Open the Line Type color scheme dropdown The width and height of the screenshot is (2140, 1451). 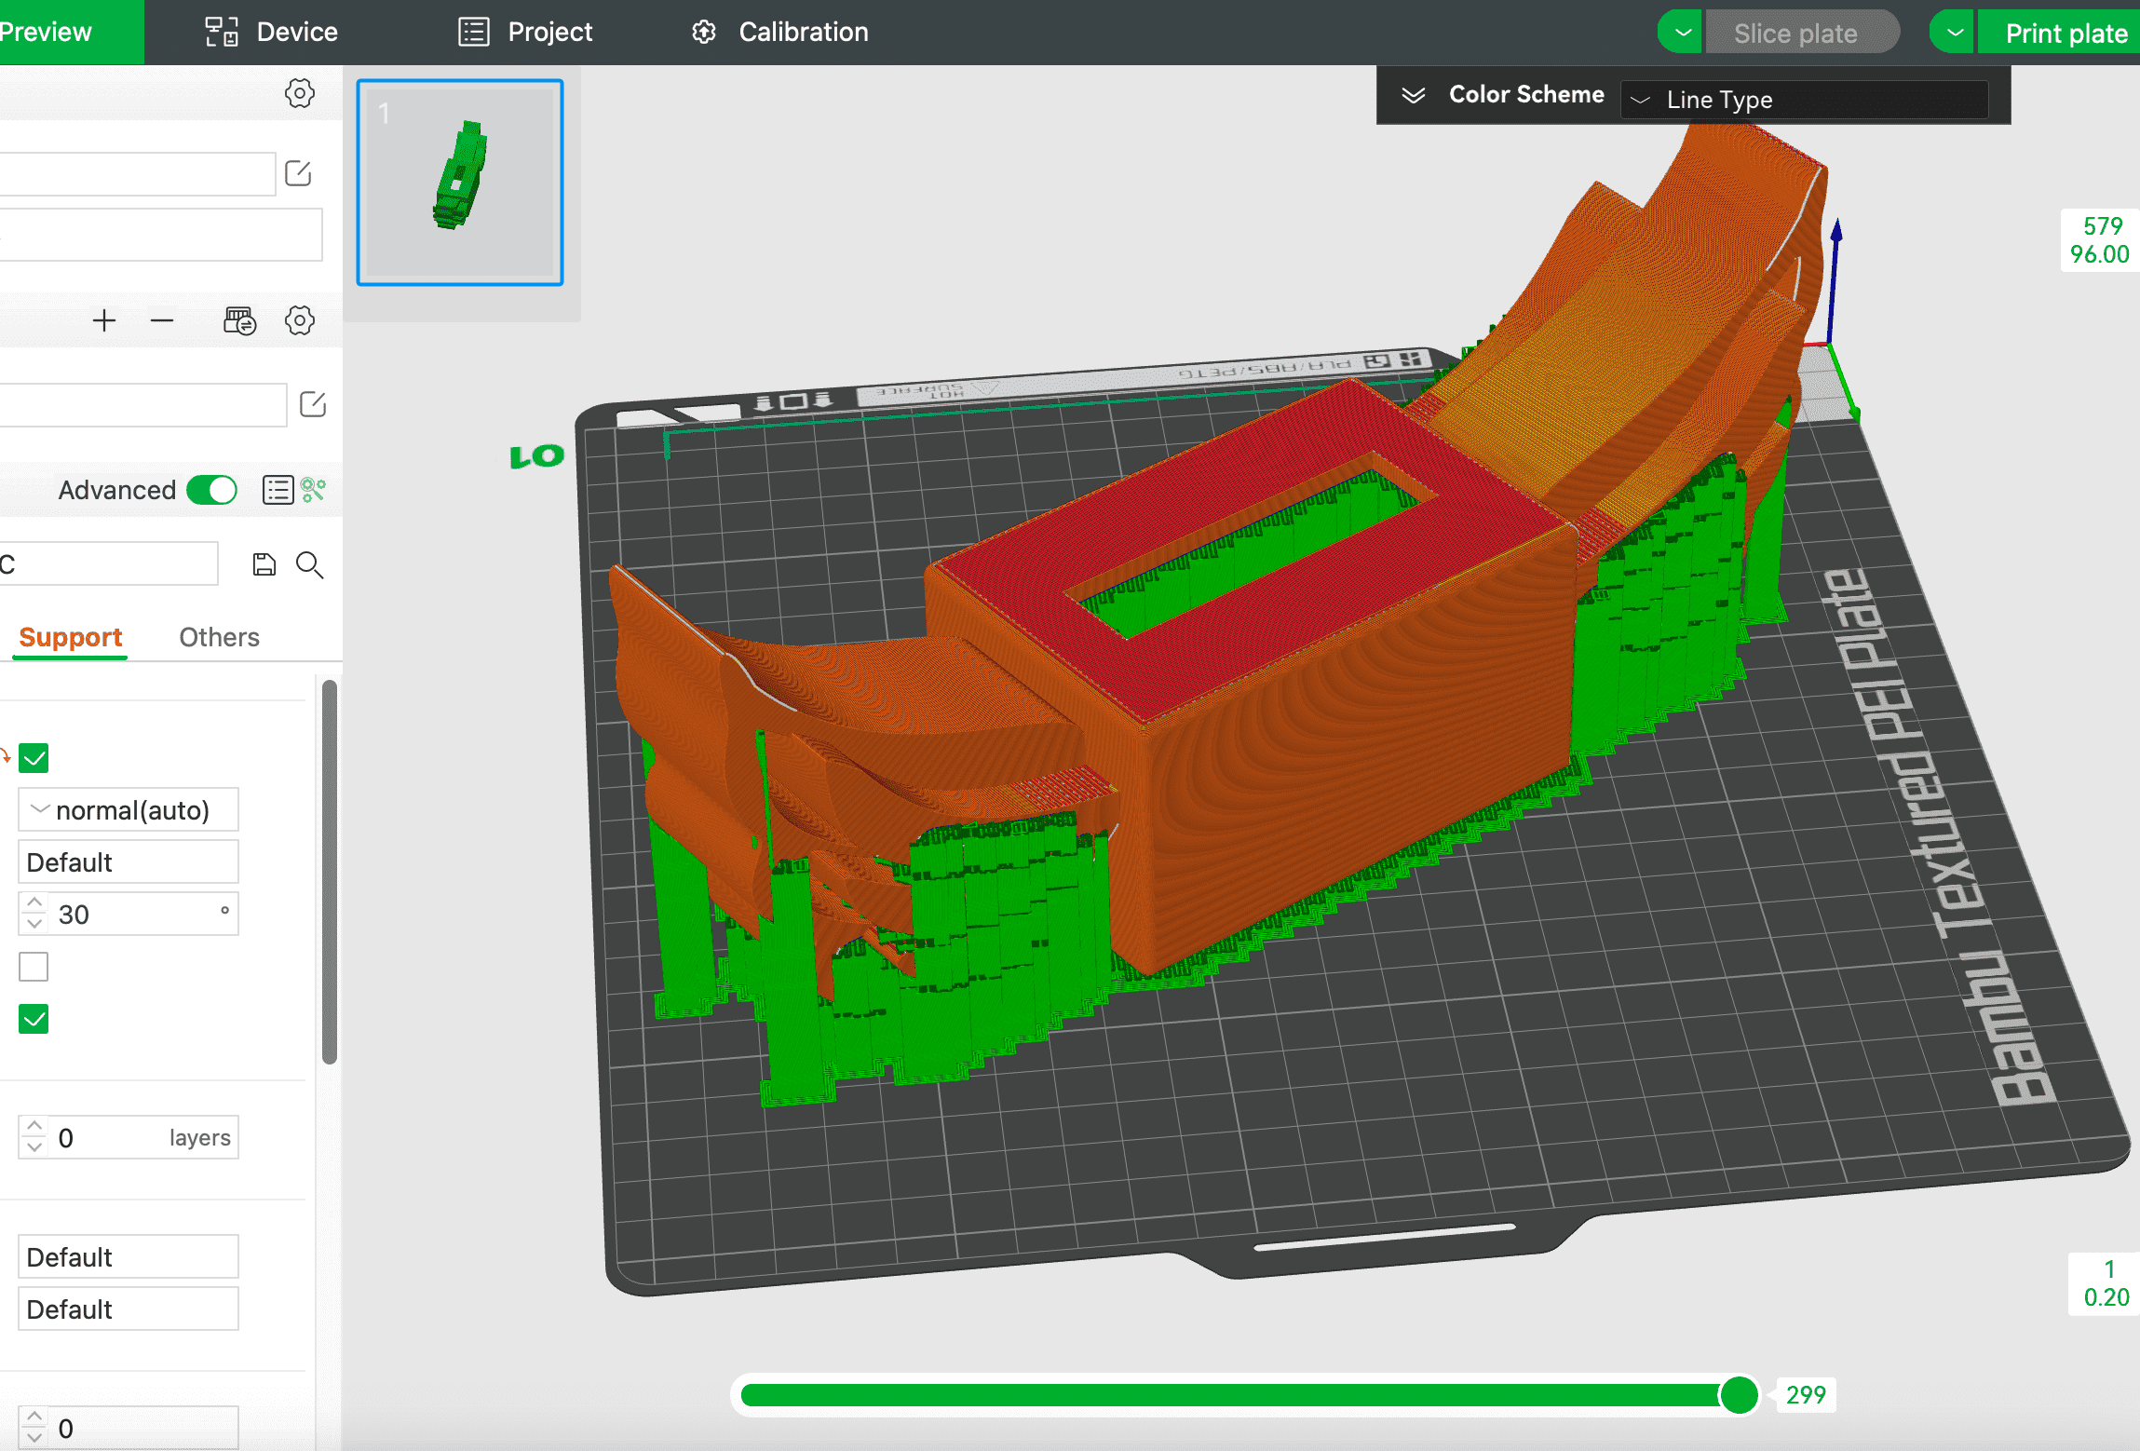(1804, 100)
